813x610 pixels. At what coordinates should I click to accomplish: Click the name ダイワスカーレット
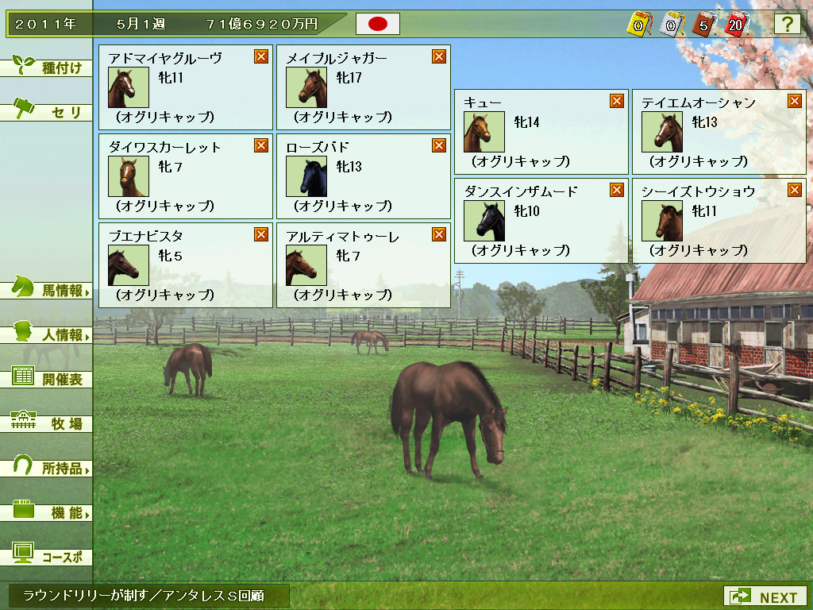(x=165, y=147)
